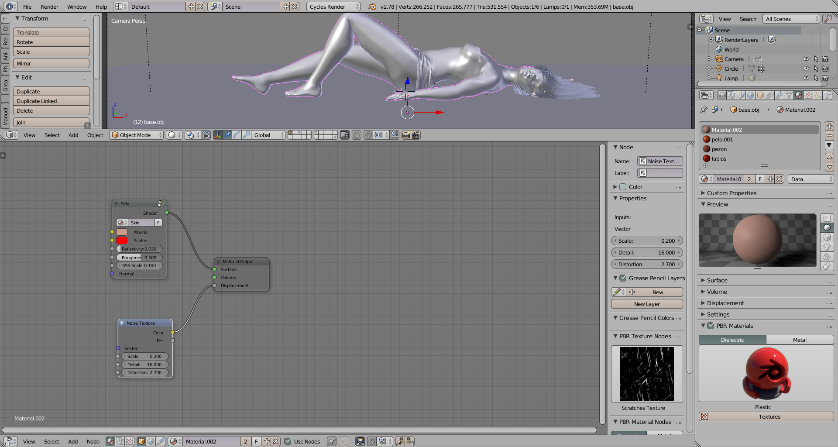Click the red Scatter color swatch
This screenshot has width=838, height=447.
(122, 241)
